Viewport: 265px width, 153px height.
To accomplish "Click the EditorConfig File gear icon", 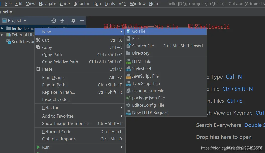I will 128,105.
